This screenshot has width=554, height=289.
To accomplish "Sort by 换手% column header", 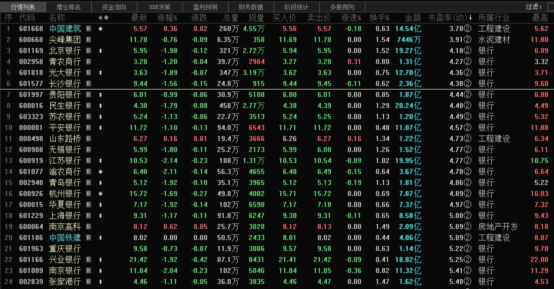I will (x=380, y=17).
